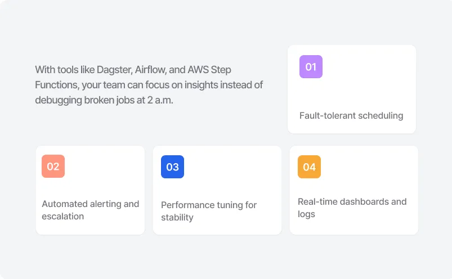Screen dimensions: 452x279
Task: Click the word stability in the 03 card
Action: (177, 218)
